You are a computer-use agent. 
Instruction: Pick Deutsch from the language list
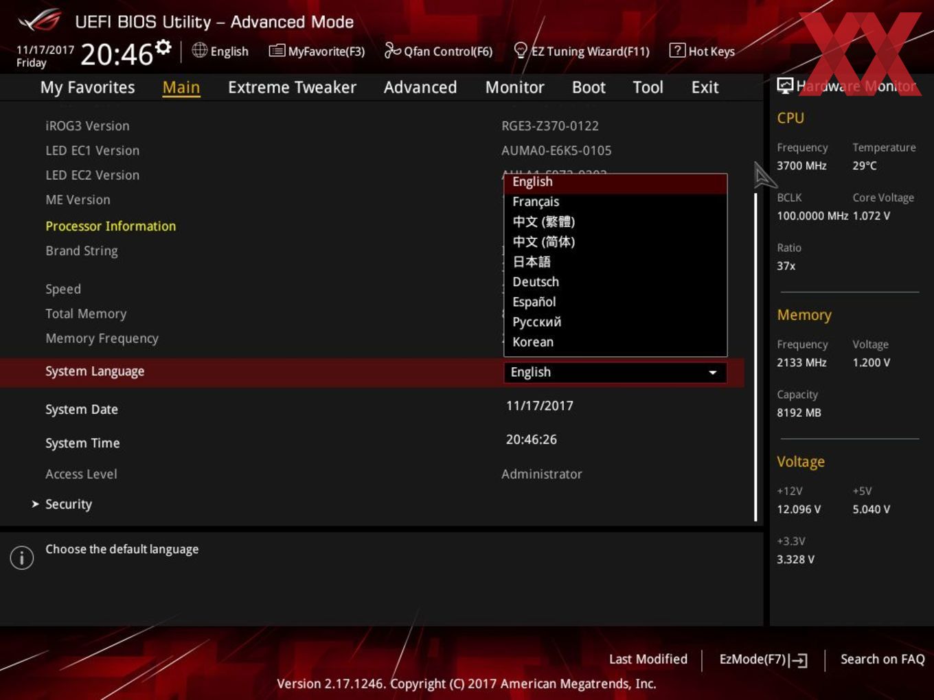pos(615,282)
